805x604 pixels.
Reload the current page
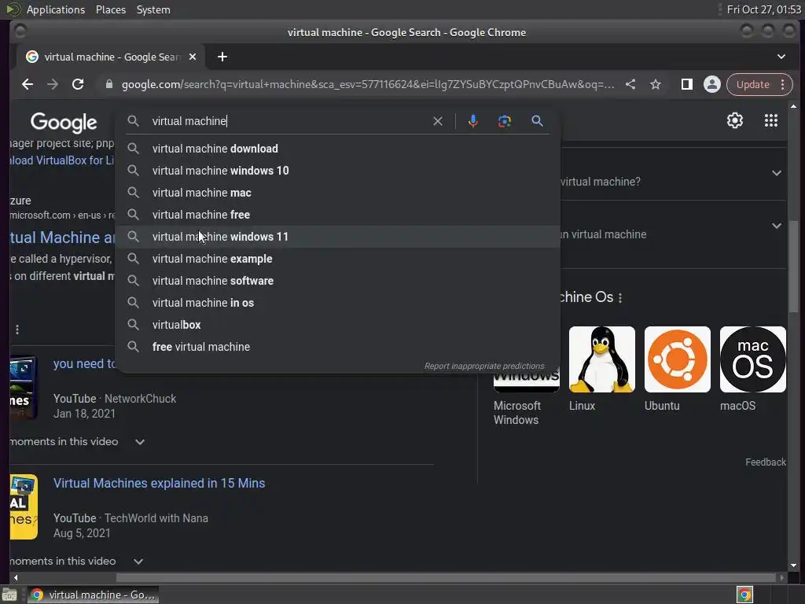78,84
